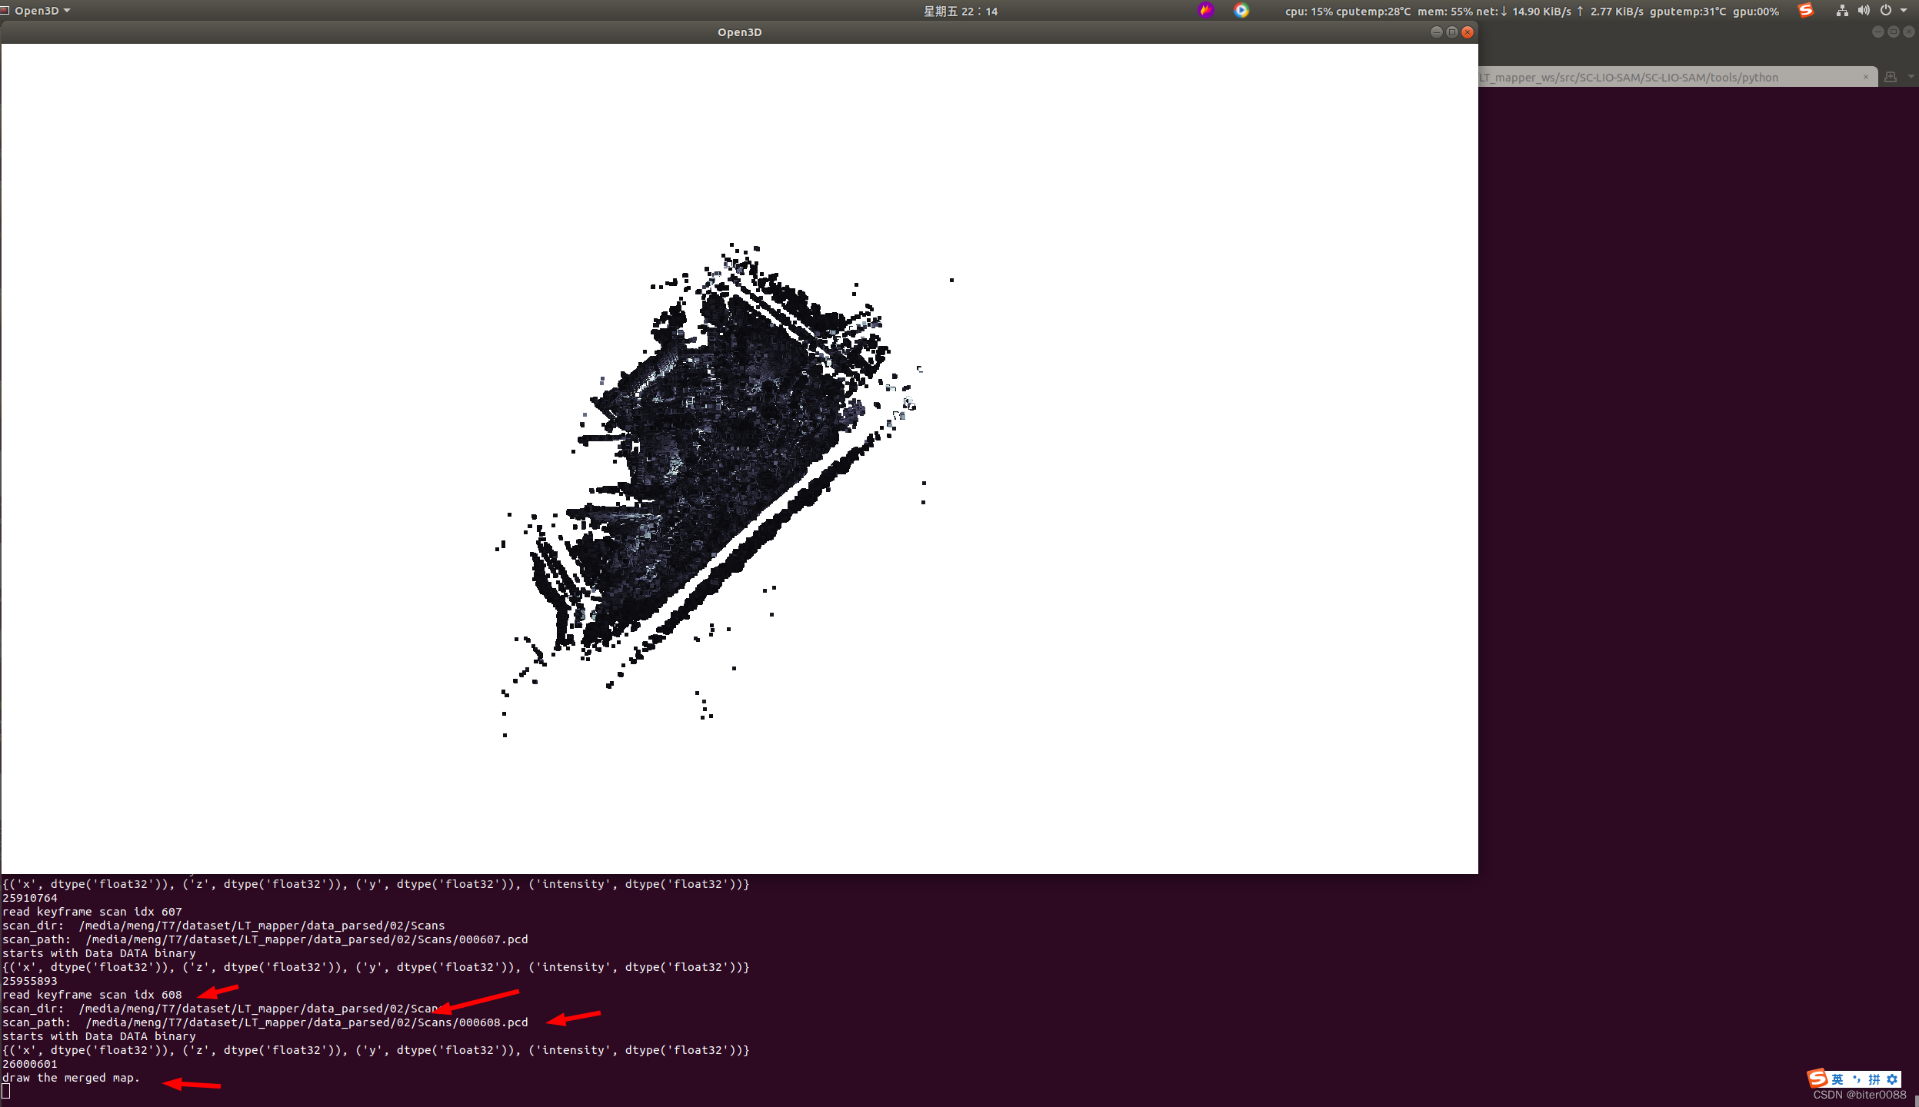Toggle 拼 input scheme on the Sogou toolbar
The image size is (1919, 1107).
(1874, 1079)
